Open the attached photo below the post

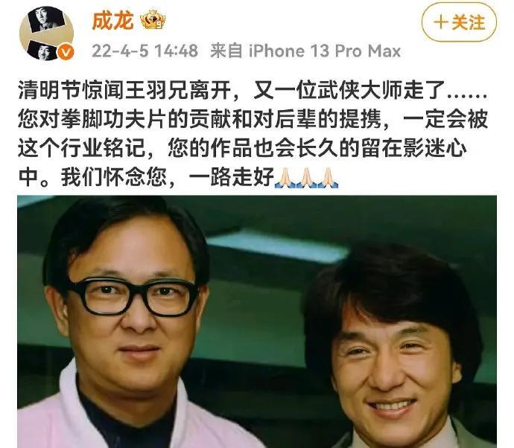[257, 321]
